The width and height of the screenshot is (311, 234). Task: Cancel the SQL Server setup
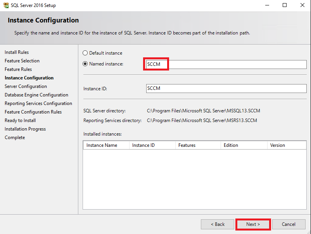click(289, 224)
